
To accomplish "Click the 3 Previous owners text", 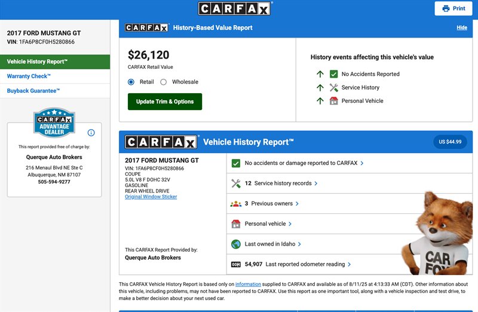I will (268, 204).
